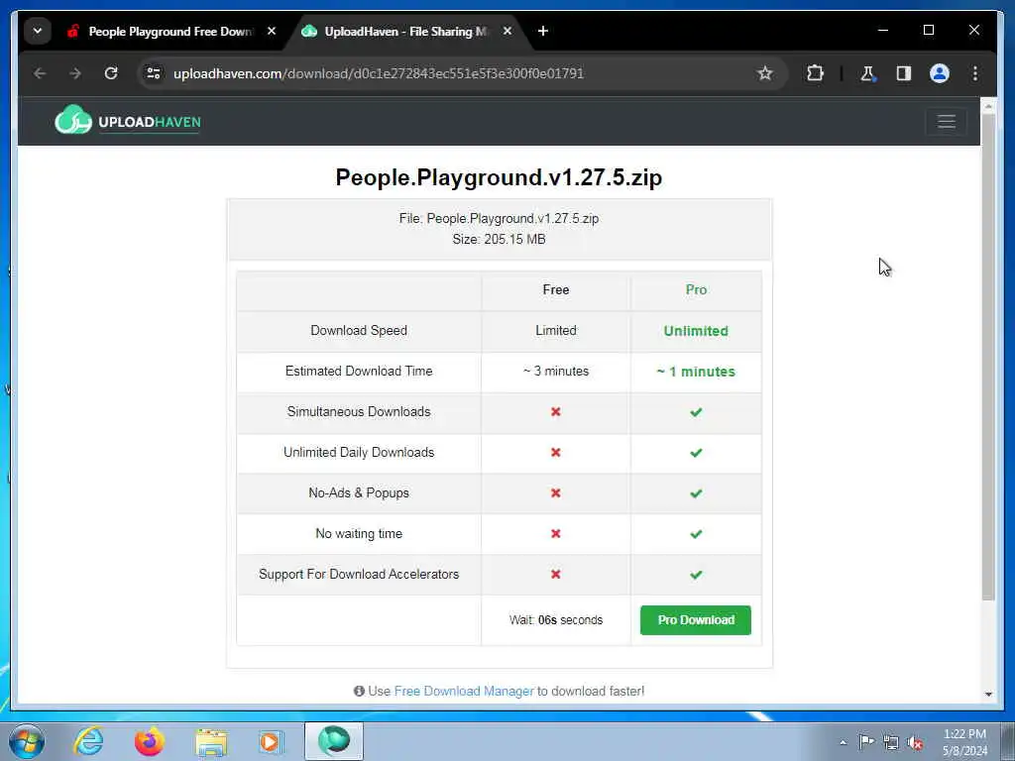This screenshot has width=1015, height=761.
Task: Click the red X for Simultaneous Downloads
Action: coord(555,411)
